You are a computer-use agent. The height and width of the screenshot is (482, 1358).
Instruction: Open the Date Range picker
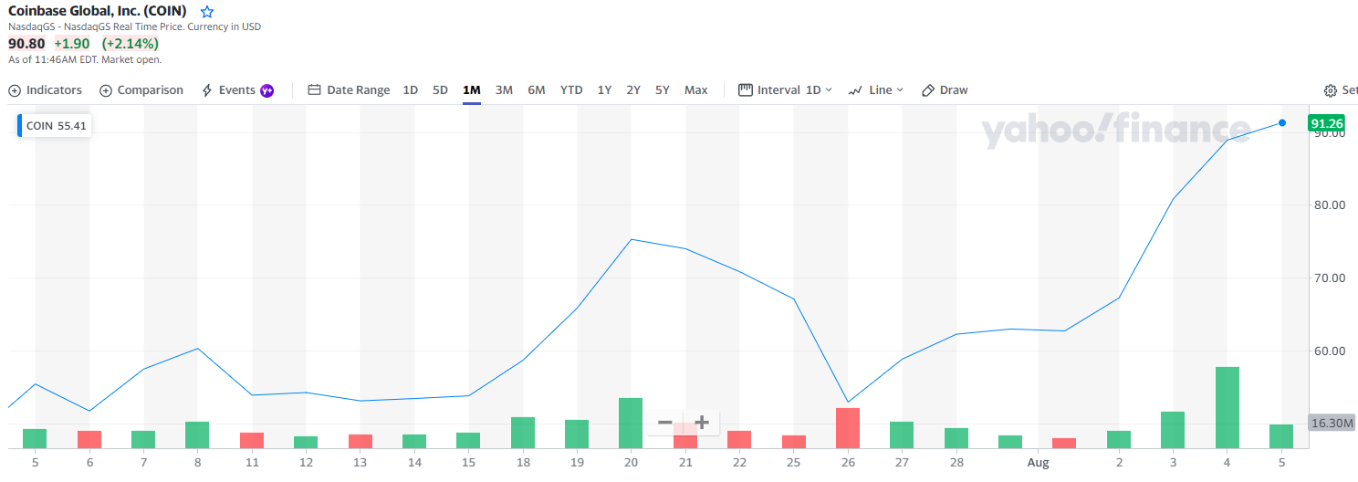pos(349,90)
